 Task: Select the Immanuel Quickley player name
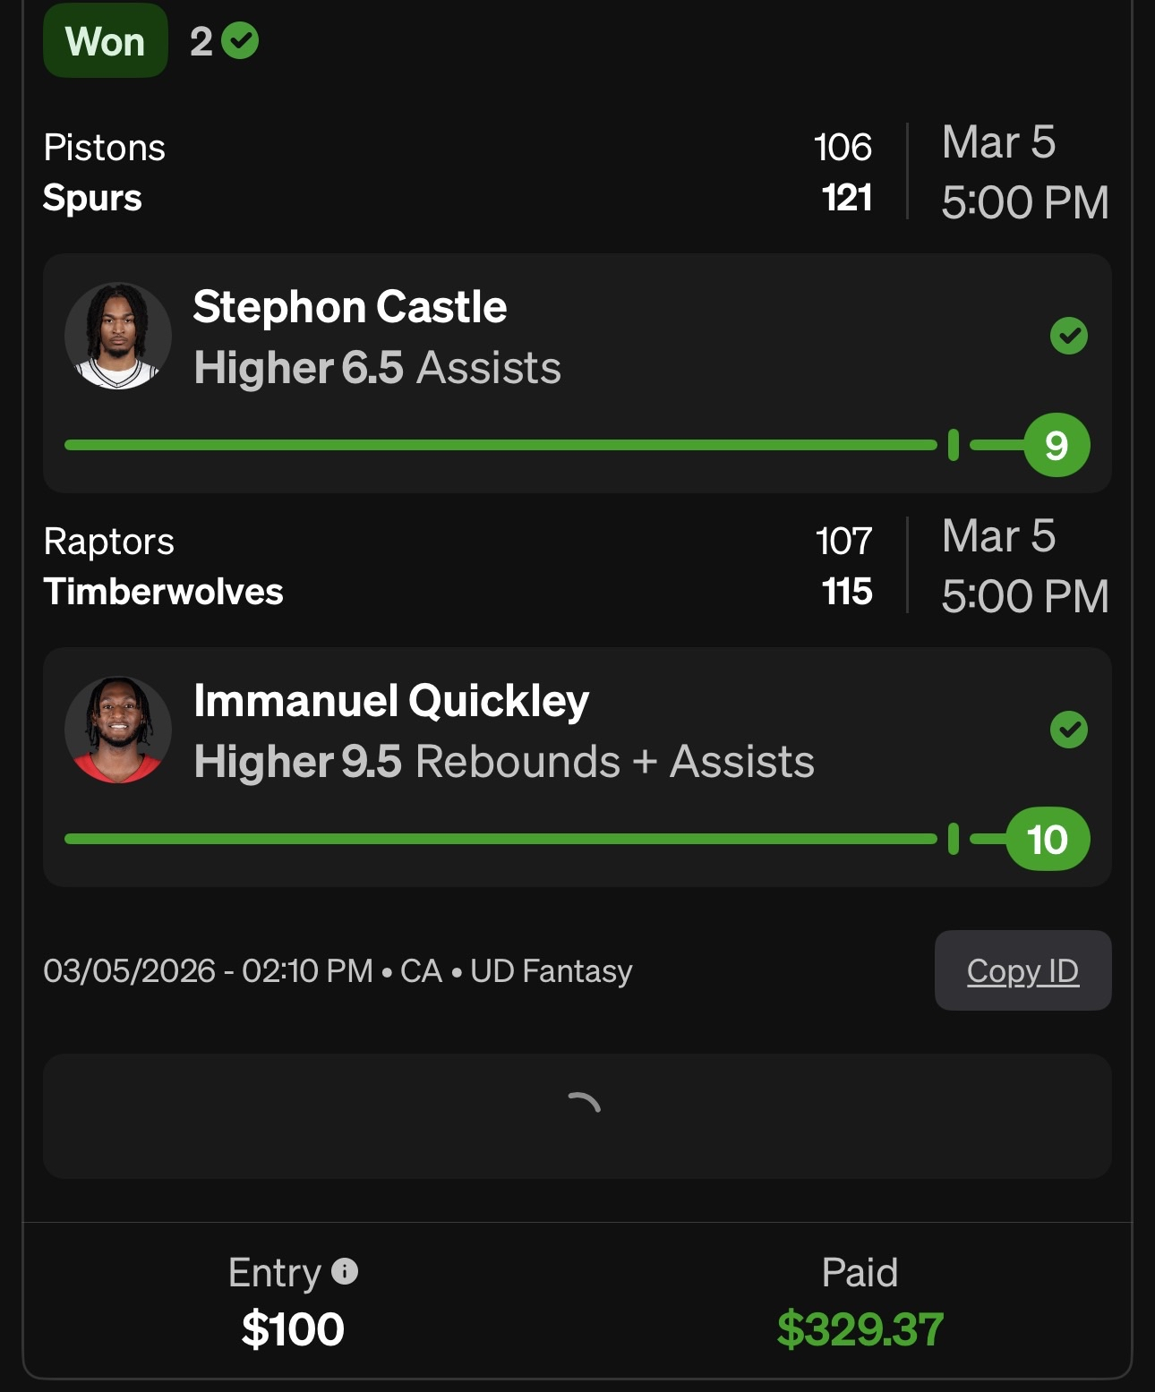tap(391, 701)
